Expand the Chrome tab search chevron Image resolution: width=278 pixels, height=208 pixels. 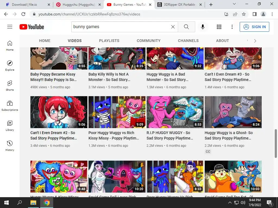coord(234,4)
